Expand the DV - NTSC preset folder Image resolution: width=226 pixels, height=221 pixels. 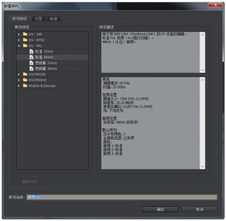[19, 40]
